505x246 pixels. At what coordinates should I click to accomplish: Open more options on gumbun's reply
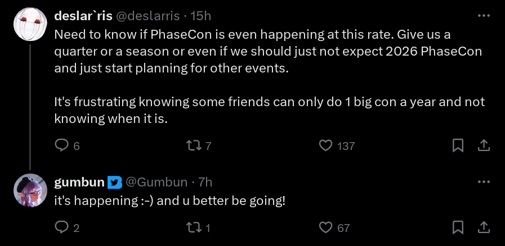[x=483, y=182]
